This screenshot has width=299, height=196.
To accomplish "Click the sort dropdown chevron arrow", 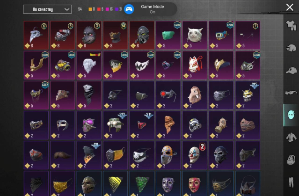I will coord(67,9).
